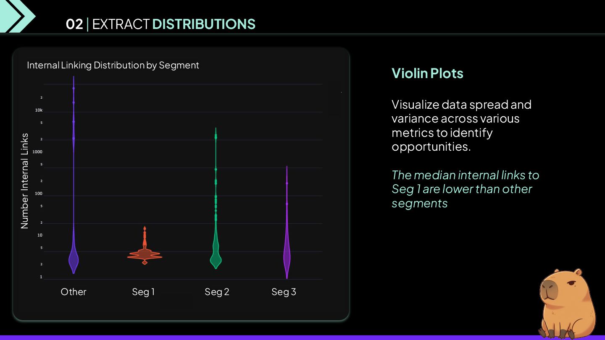Viewport: 605px width, 340px height.
Task: Select the Seg 2 x-axis label
Action: pyautogui.click(x=217, y=292)
